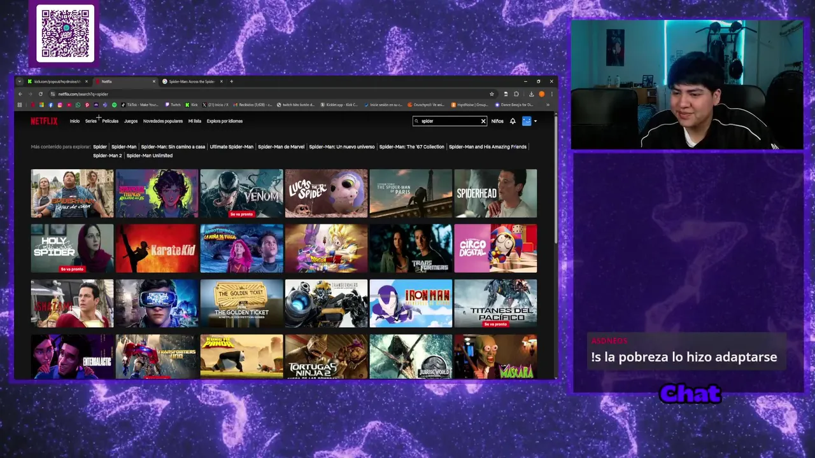Viewport: 815px width, 458px height.
Task: Switch to Niños profile
Action: click(497, 121)
